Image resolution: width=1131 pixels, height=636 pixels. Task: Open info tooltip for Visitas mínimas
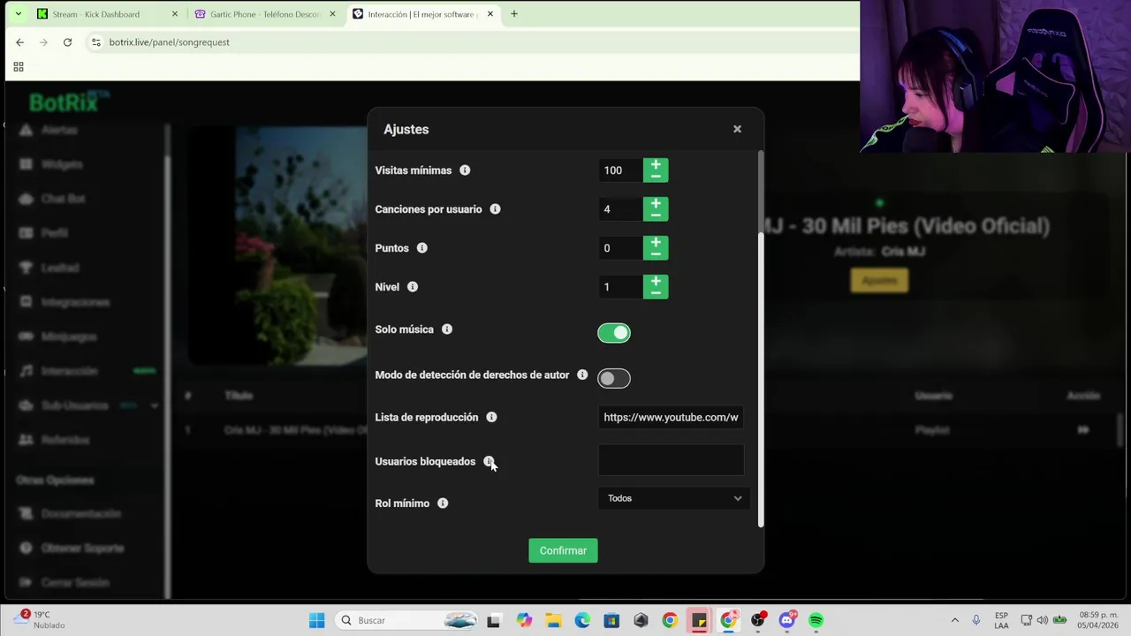(465, 170)
